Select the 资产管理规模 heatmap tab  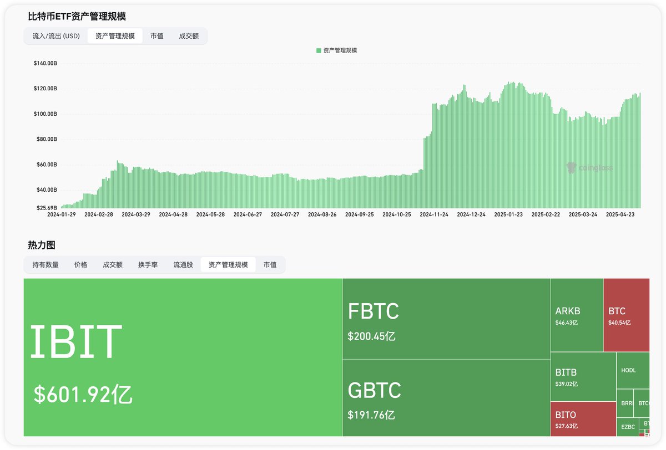(x=228, y=265)
